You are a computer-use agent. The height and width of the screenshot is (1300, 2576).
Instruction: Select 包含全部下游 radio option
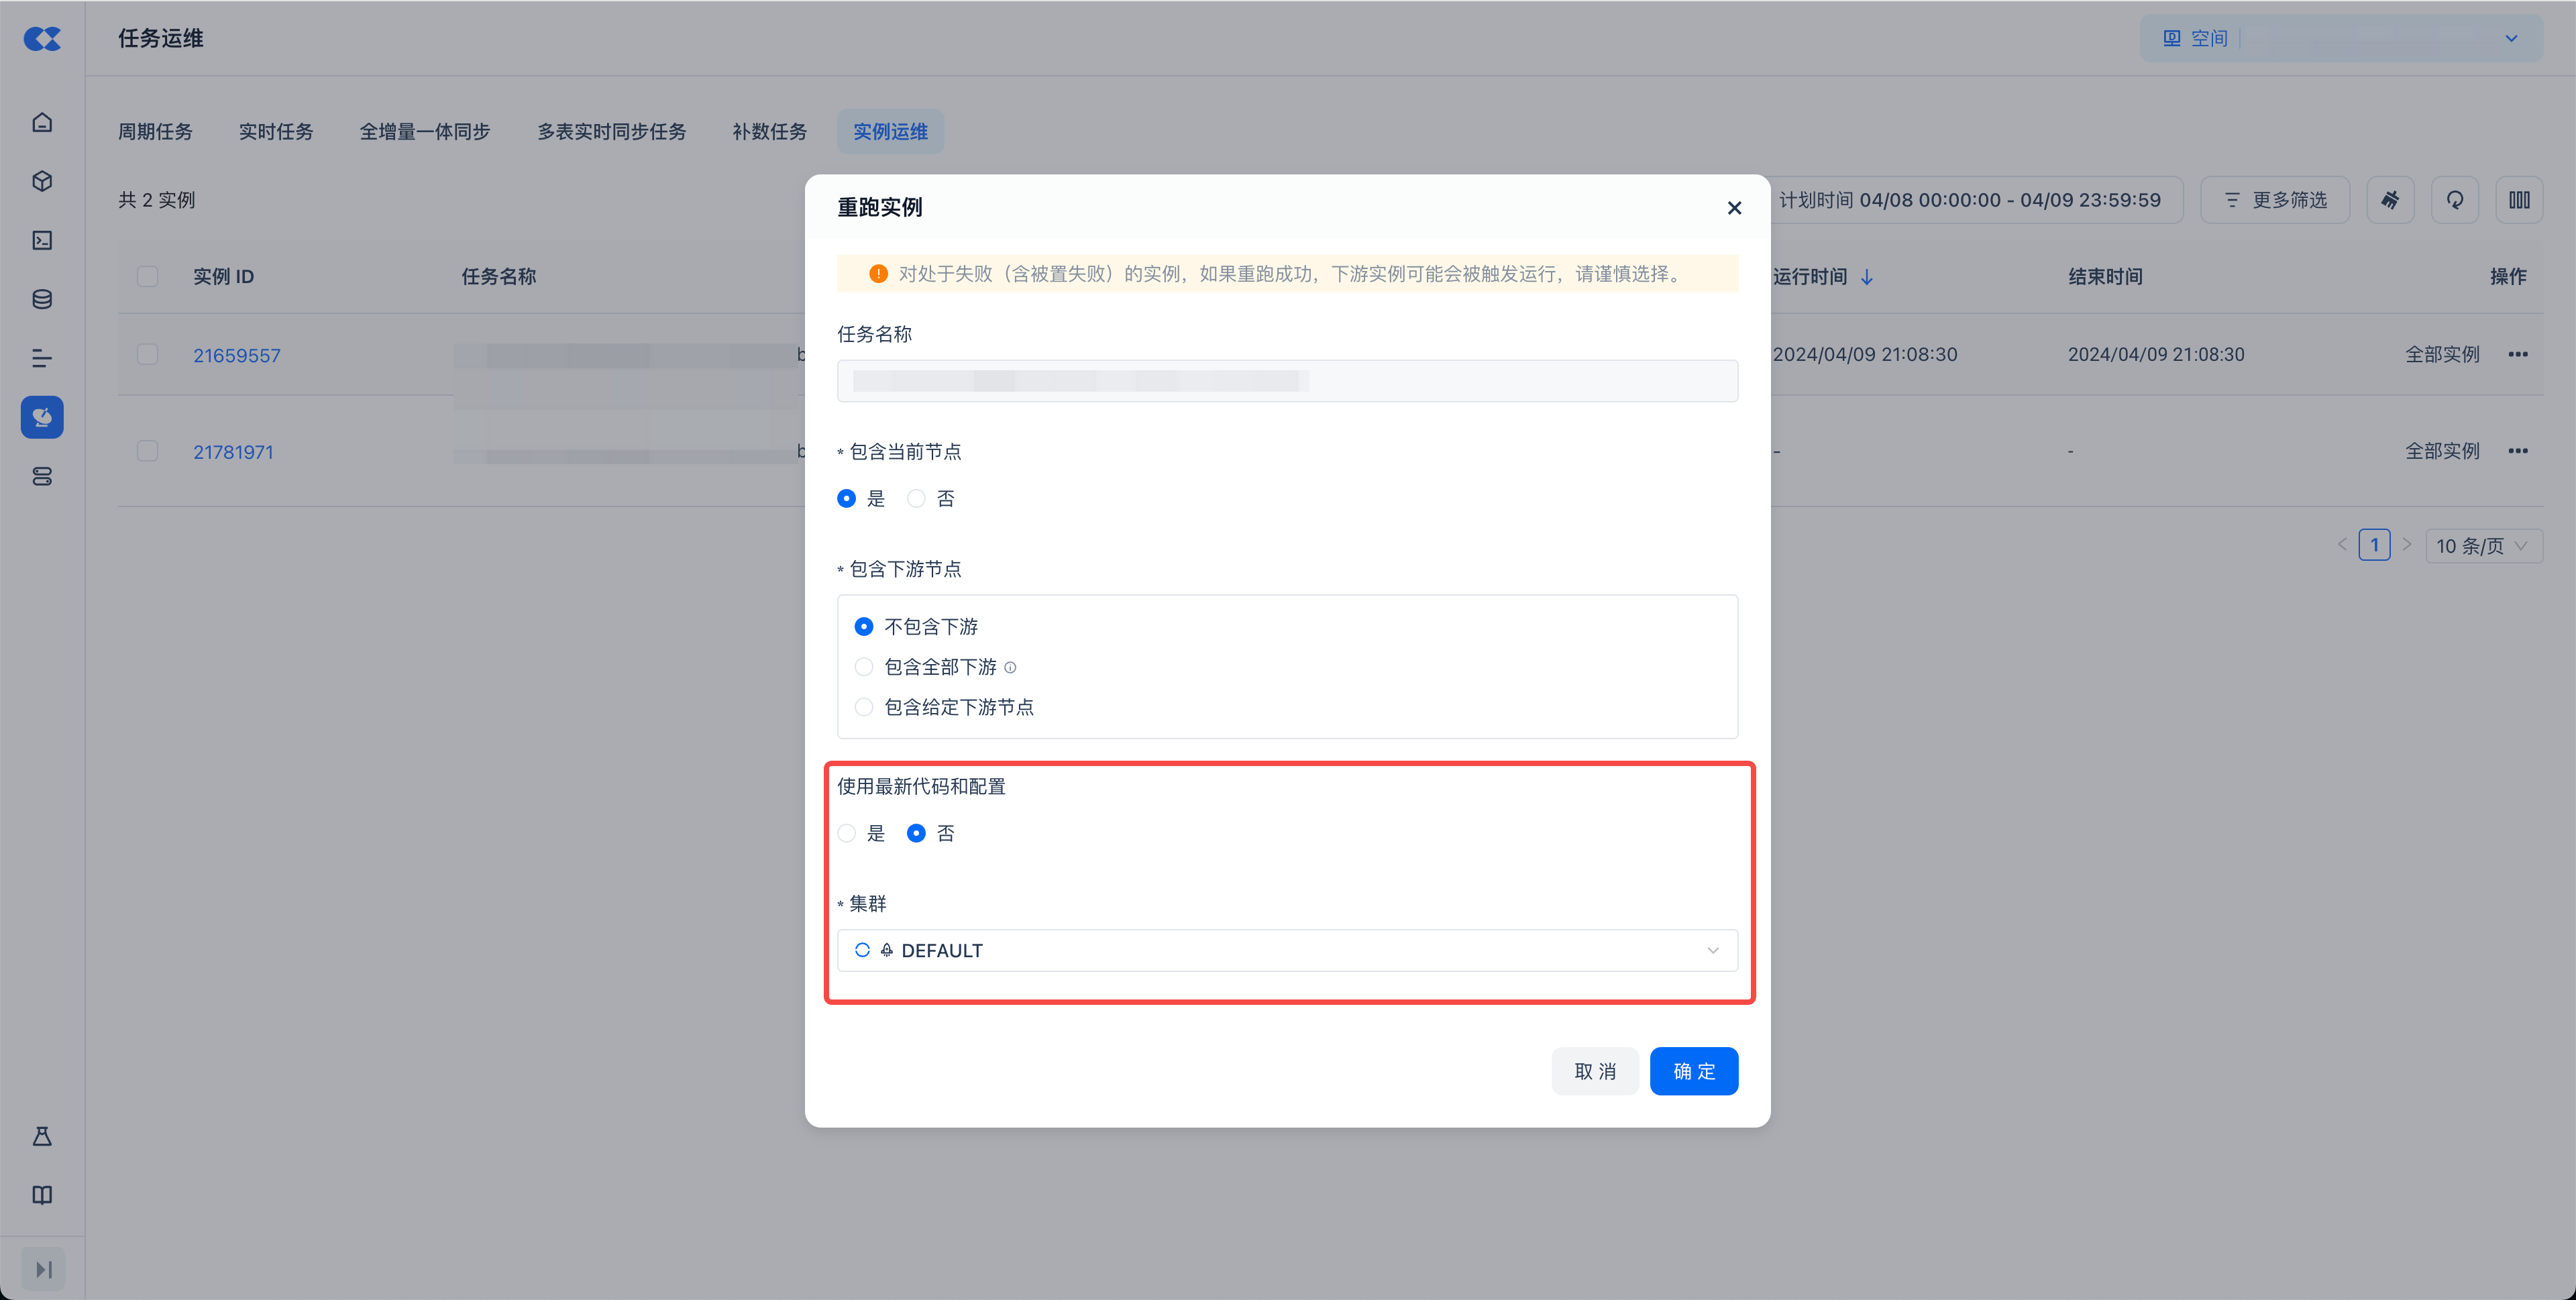[864, 667]
